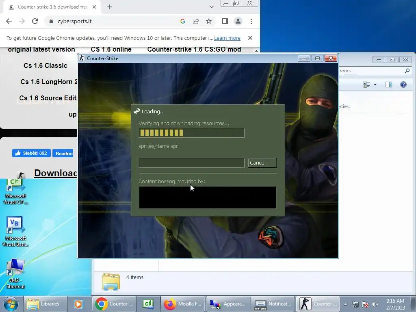This screenshot has height=312, width=416.
Task: Click the Bendrinti share button
Action: click(x=63, y=153)
